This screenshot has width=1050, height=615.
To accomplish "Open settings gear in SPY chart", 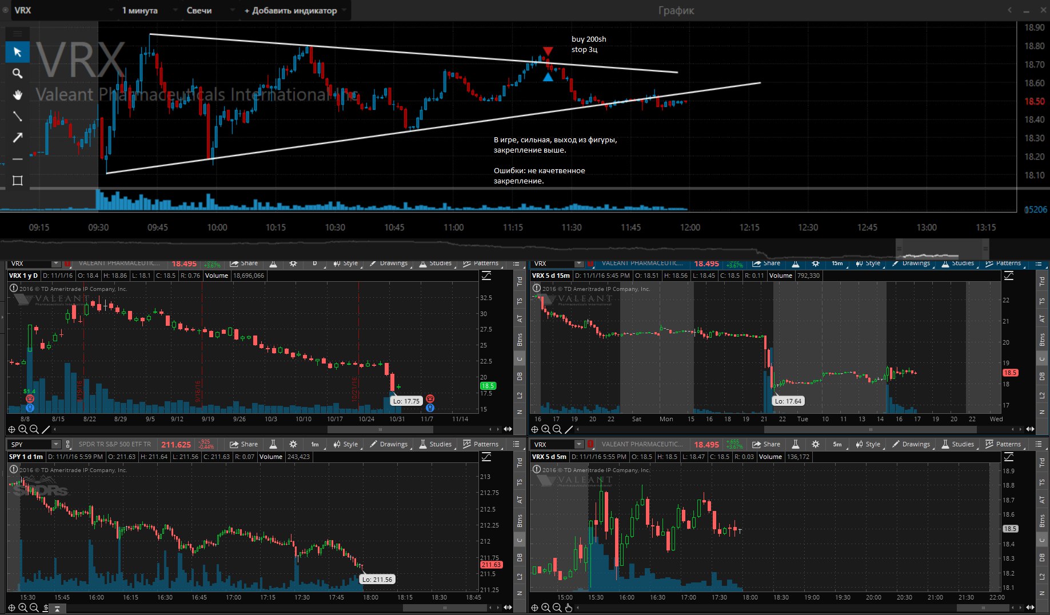I will point(293,444).
